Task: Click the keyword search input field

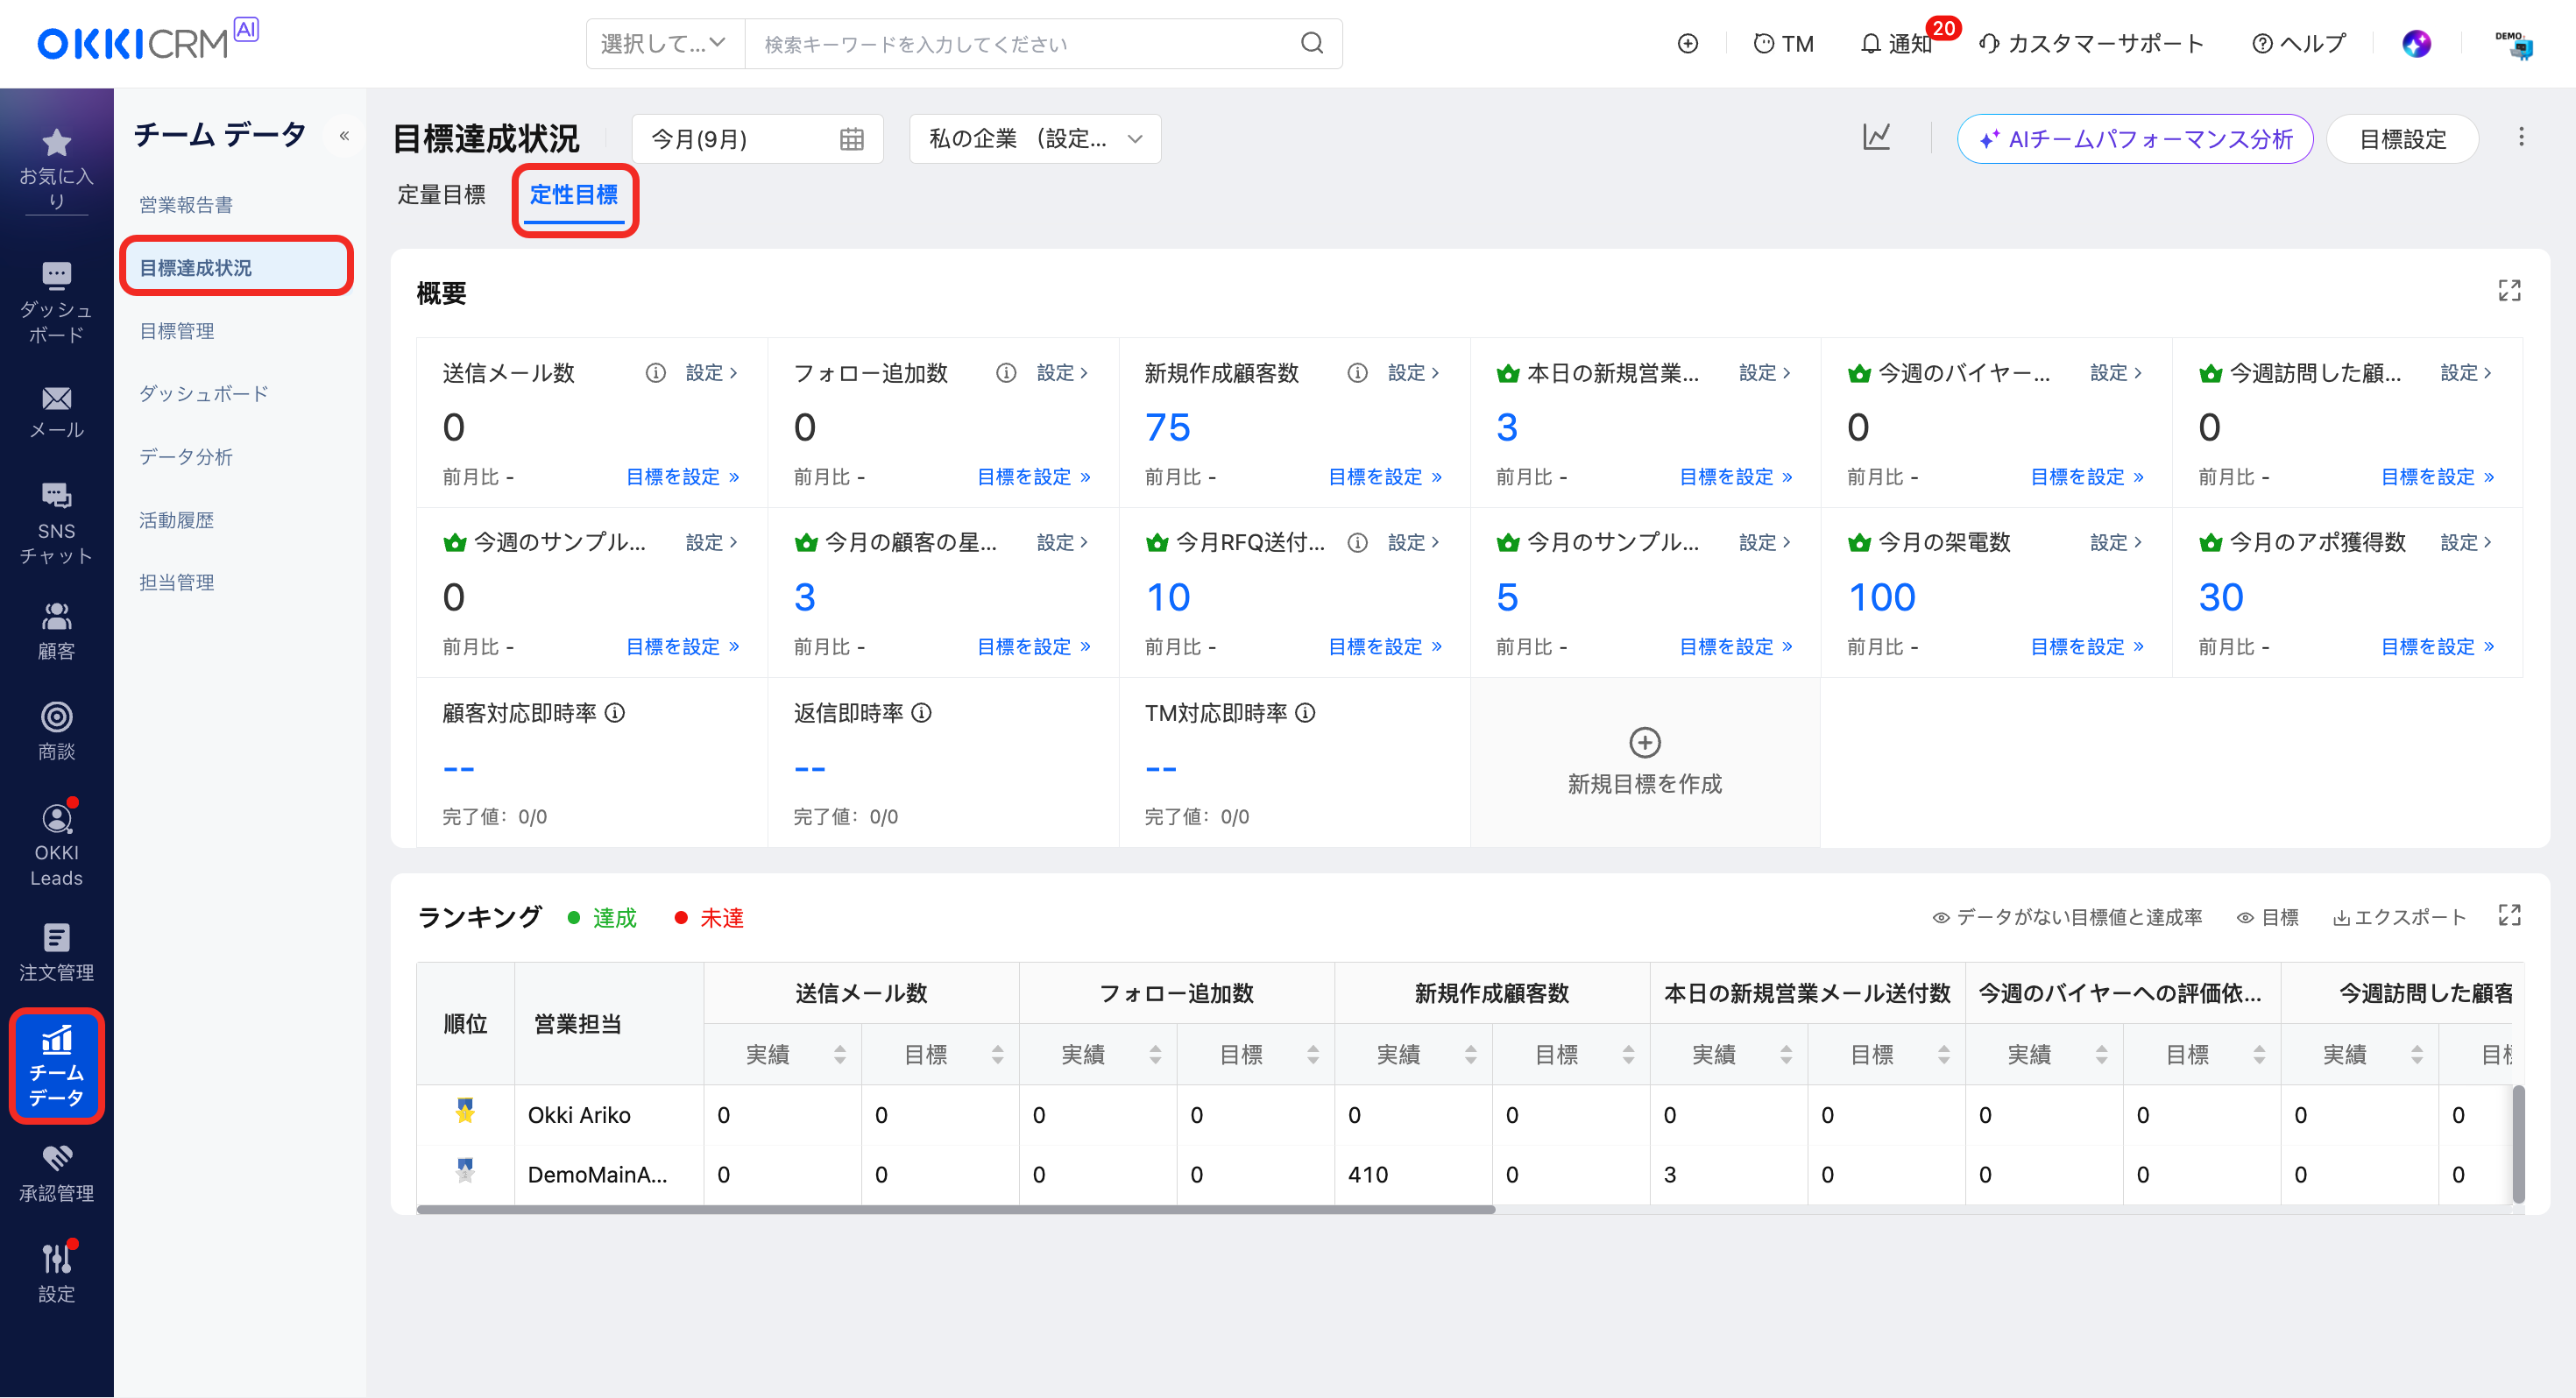Action: click(x=1020, y=44)
